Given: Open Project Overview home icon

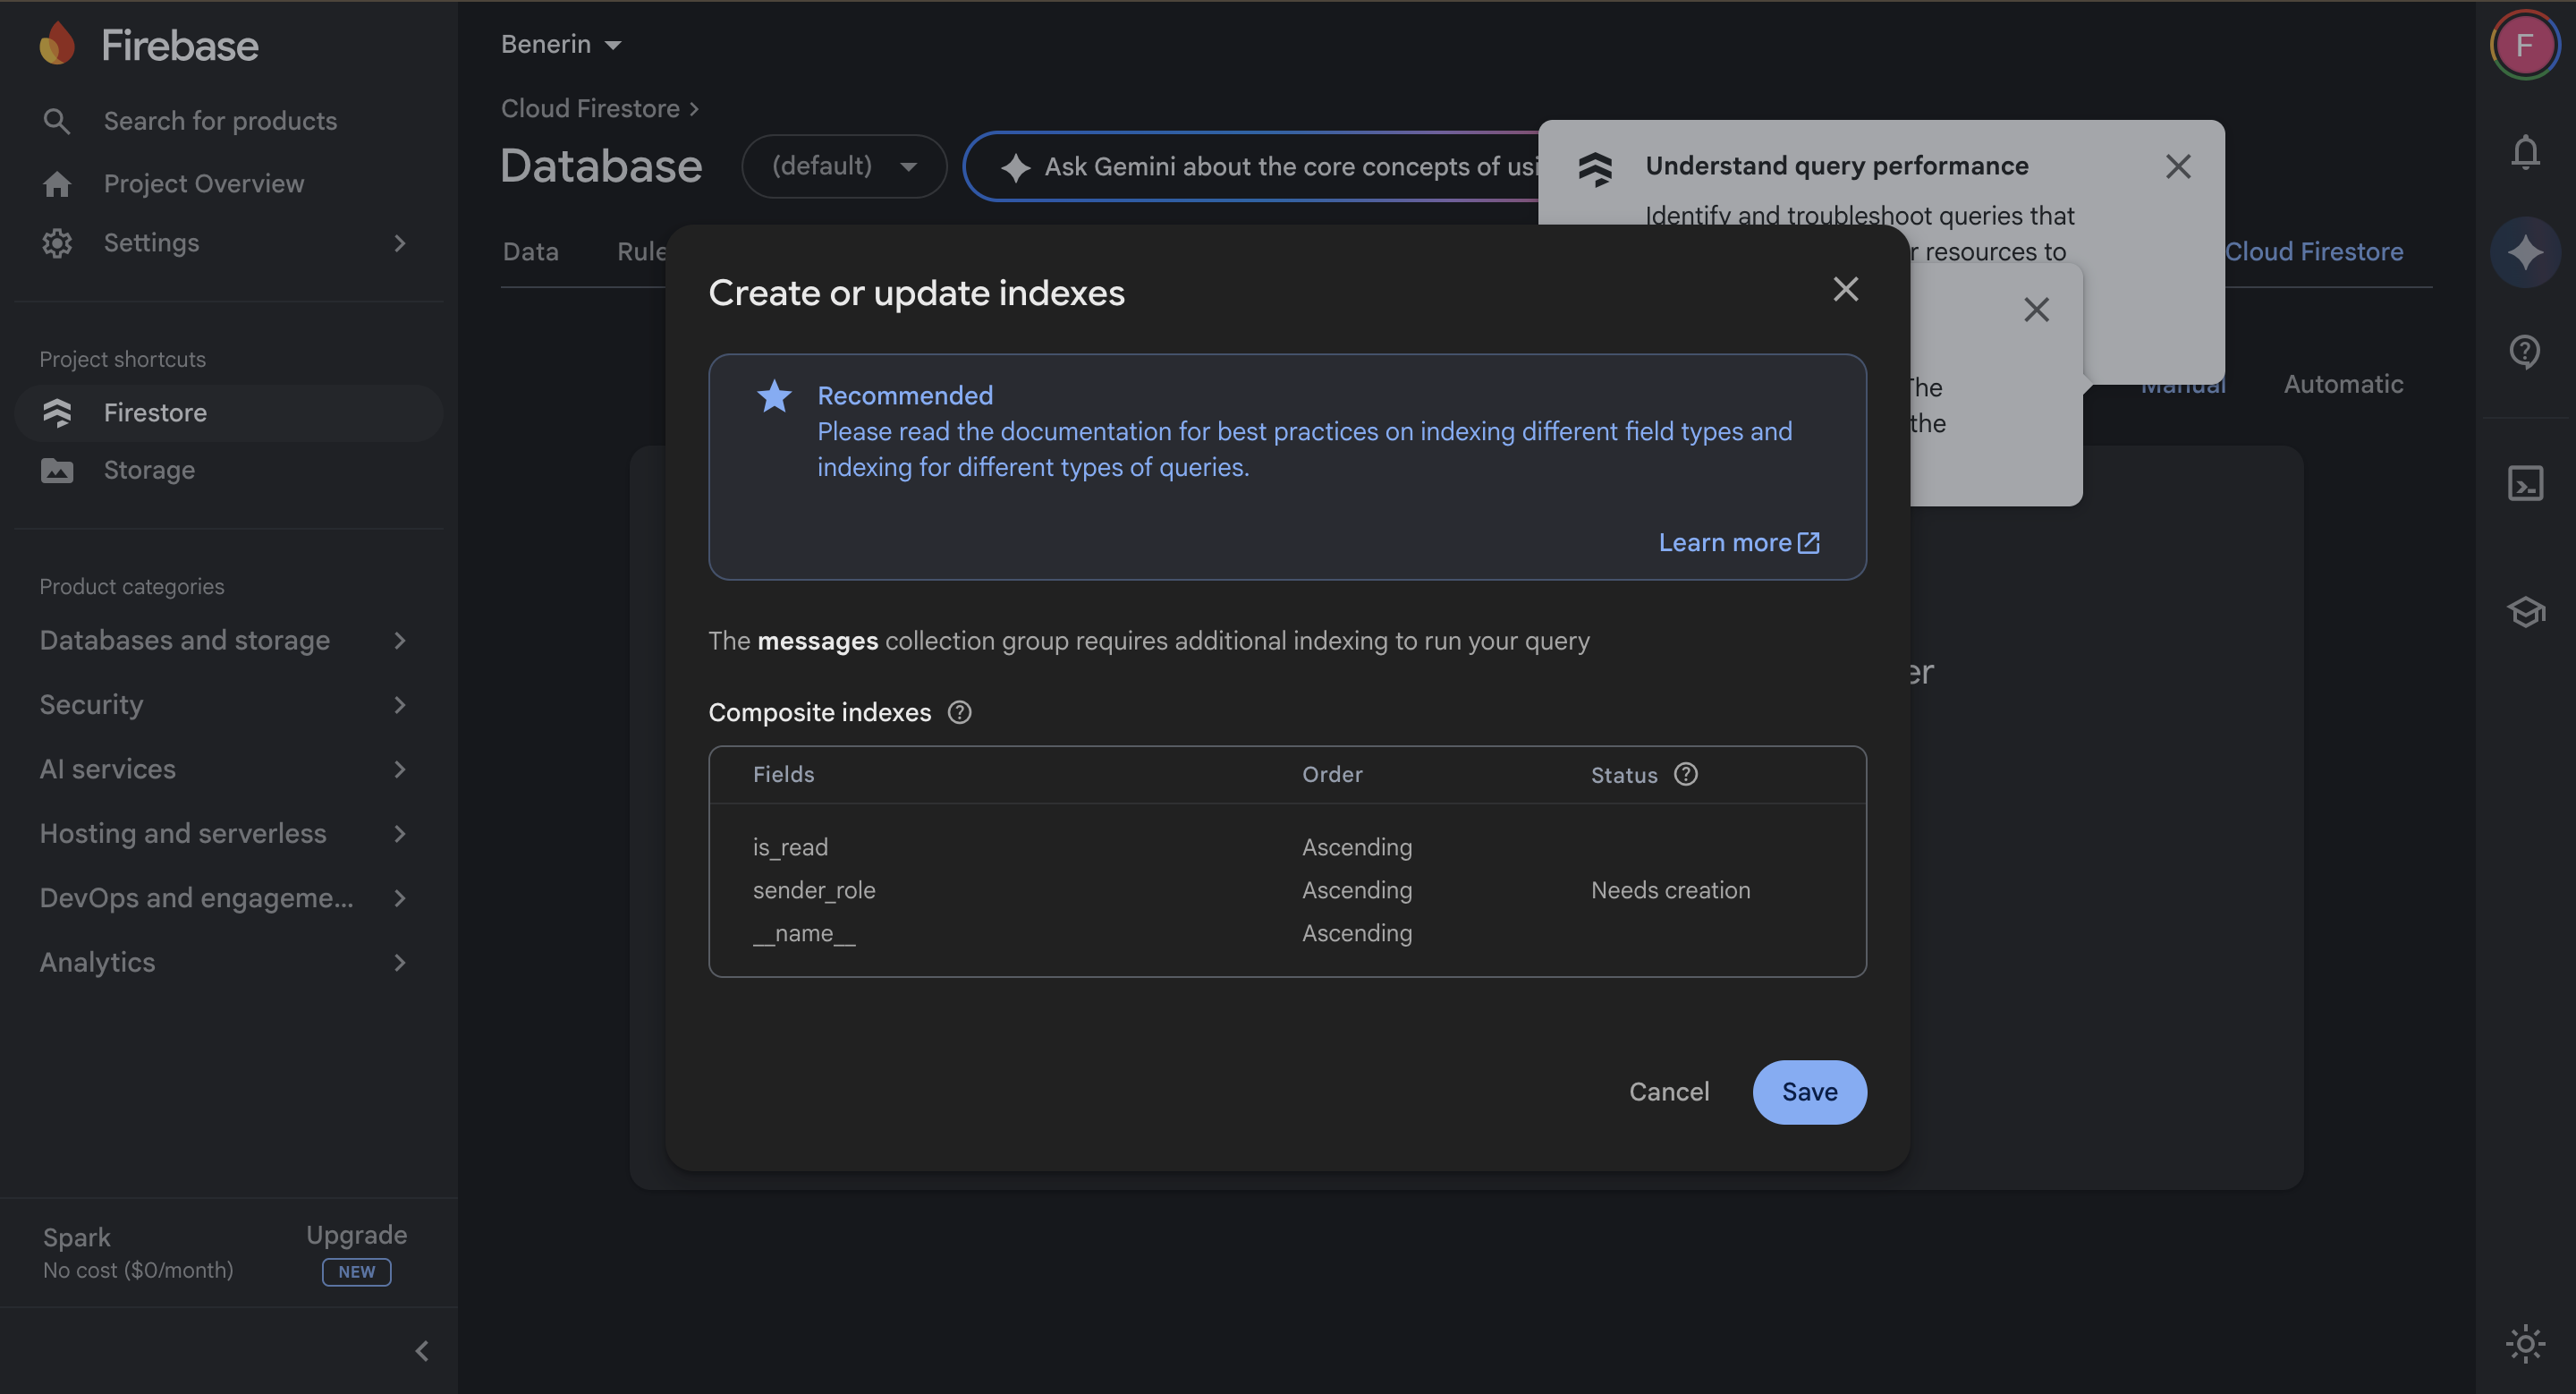Looking at the screenshot, I should coord(57,184).
